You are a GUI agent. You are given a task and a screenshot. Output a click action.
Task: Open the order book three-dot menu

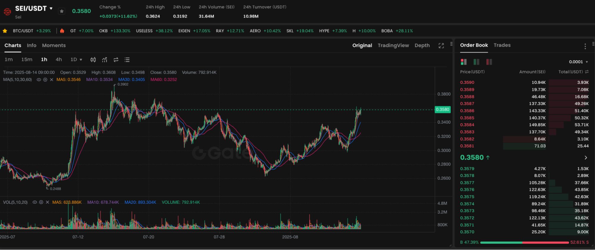(585, 46)
